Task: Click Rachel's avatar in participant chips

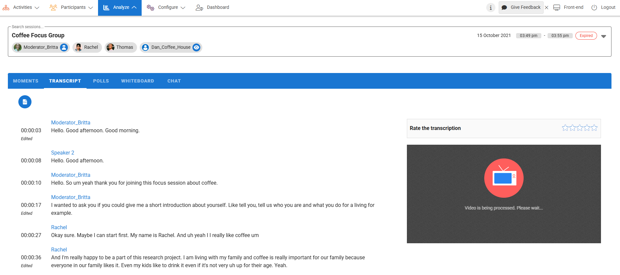Action: pyautogui.click(x=78, y=47)
